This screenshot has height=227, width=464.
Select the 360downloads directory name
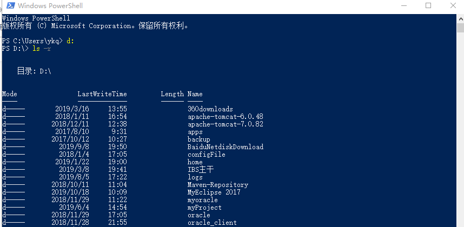point(210,109)
